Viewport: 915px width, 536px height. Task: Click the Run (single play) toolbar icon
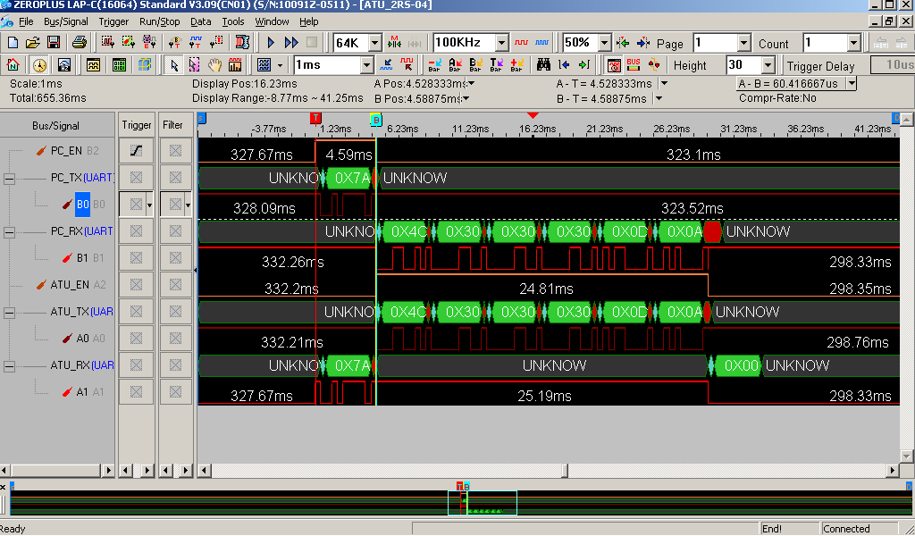[x=271, y=43]
